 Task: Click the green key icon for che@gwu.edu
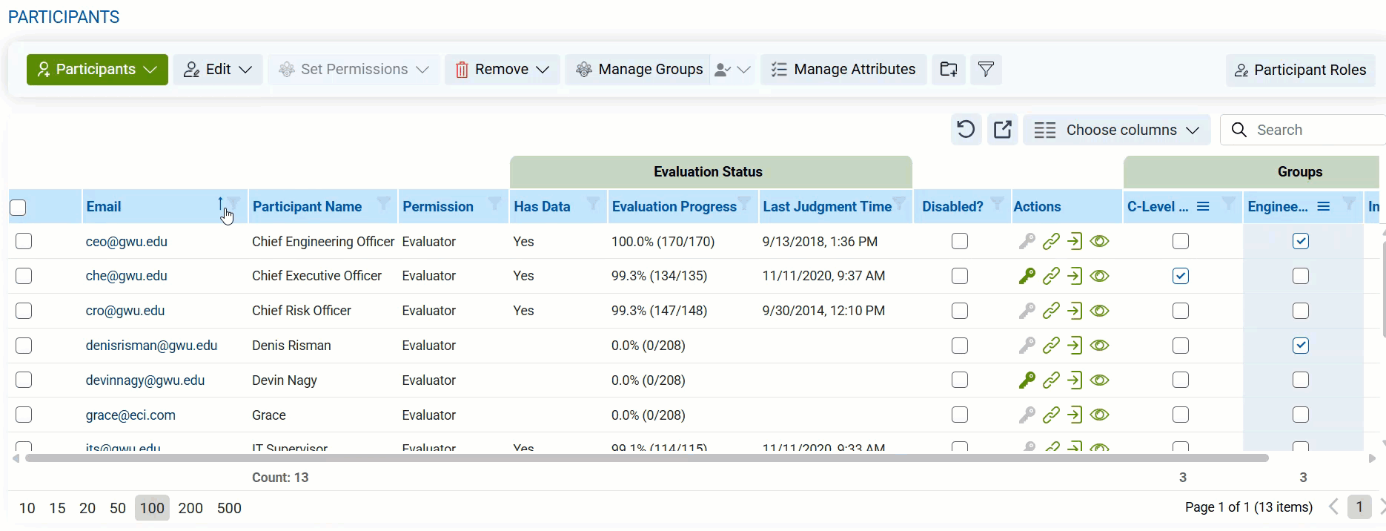tap(1027, 276)
